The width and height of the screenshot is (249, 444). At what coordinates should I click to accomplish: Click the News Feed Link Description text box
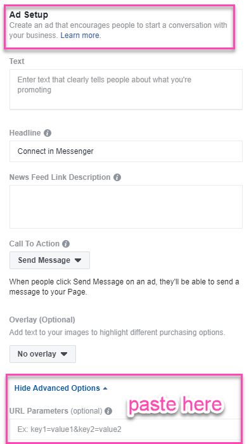coord(126,206)
